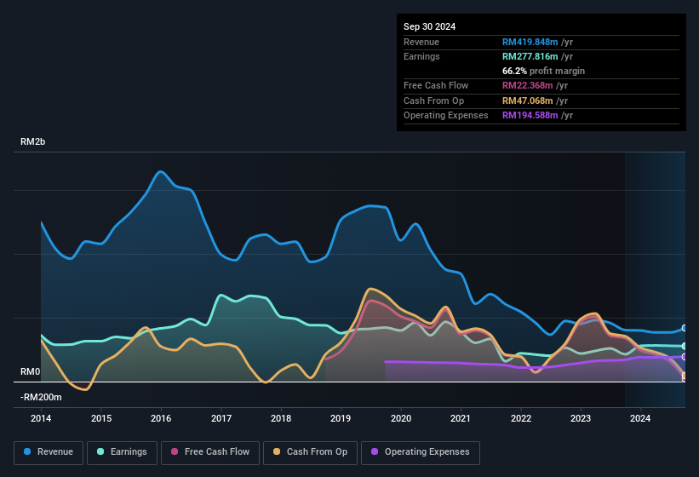Image resolution: width=699 pixels, height=477 pixels.
Task: Click the 2021 x-axis label
Action: click(x=461, y=418)
